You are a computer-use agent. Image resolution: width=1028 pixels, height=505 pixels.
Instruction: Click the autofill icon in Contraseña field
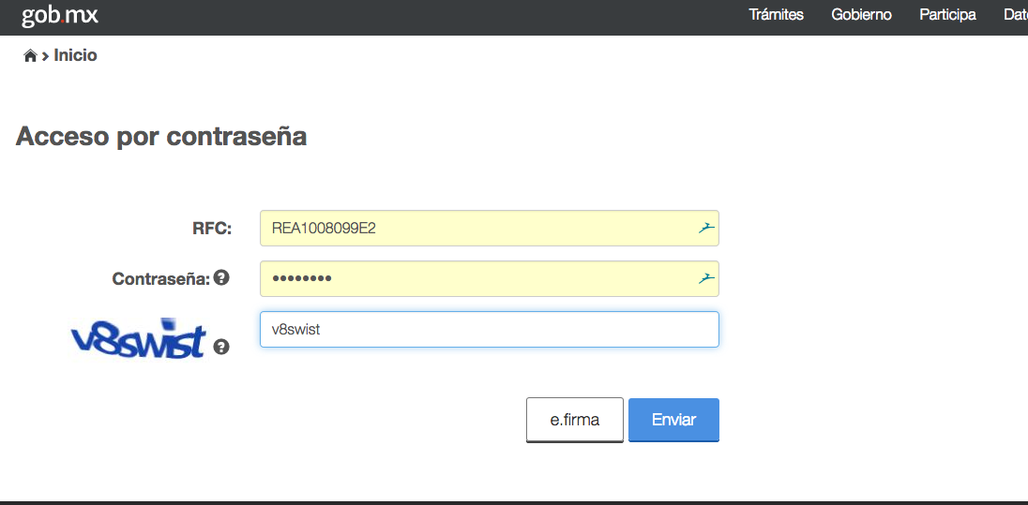click(705, 278)
